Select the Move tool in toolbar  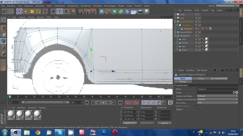coord(25,11)
